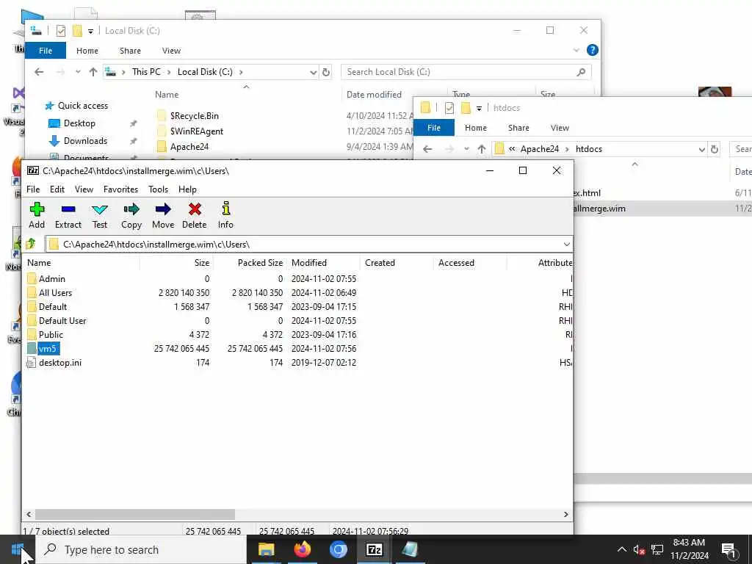The width and height of the screenshot is (752, 564).
Task: Expand address history dropdown in Local Disk window
Action: tap(313, 73)
